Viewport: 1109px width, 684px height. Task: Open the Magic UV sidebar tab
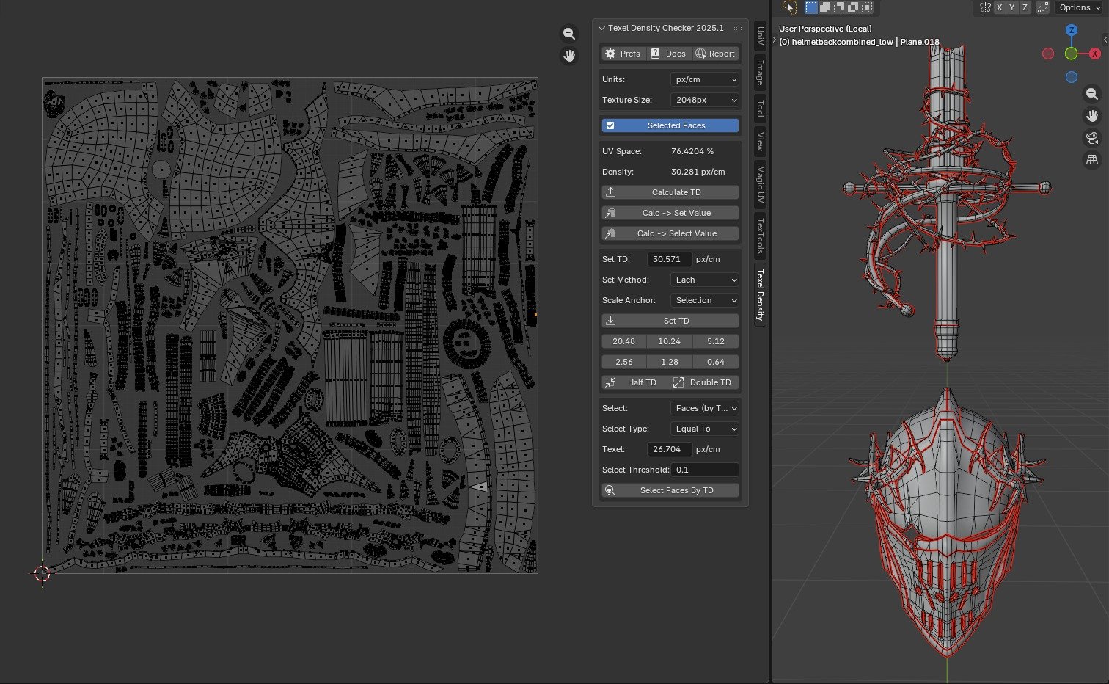[x=760, y=184]
